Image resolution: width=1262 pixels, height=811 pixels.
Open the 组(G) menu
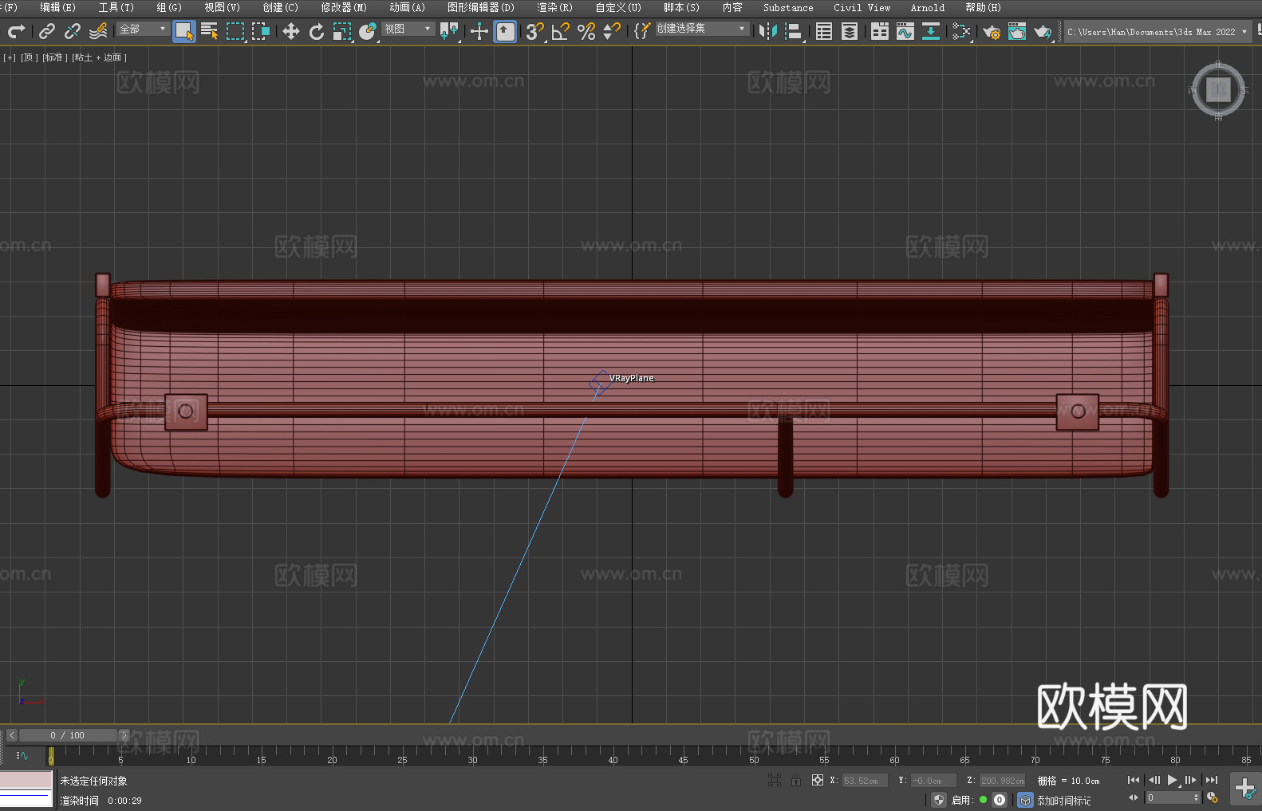[169, 7]
